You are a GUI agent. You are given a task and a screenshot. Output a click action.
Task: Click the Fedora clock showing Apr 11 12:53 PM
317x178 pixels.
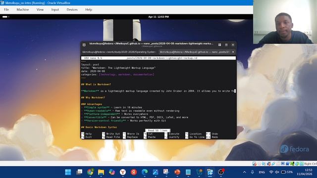(158, 17)
